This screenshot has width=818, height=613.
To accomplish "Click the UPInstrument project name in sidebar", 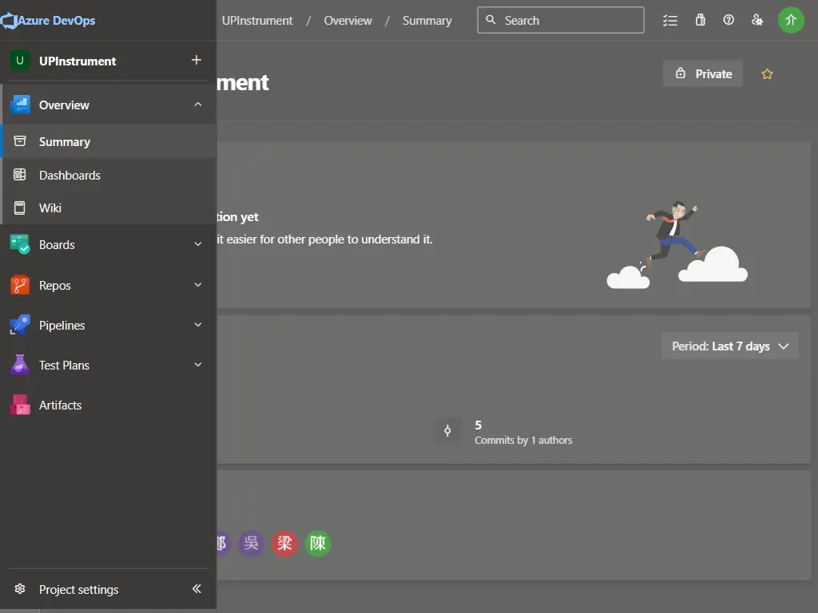I will [x=77, y=61].
